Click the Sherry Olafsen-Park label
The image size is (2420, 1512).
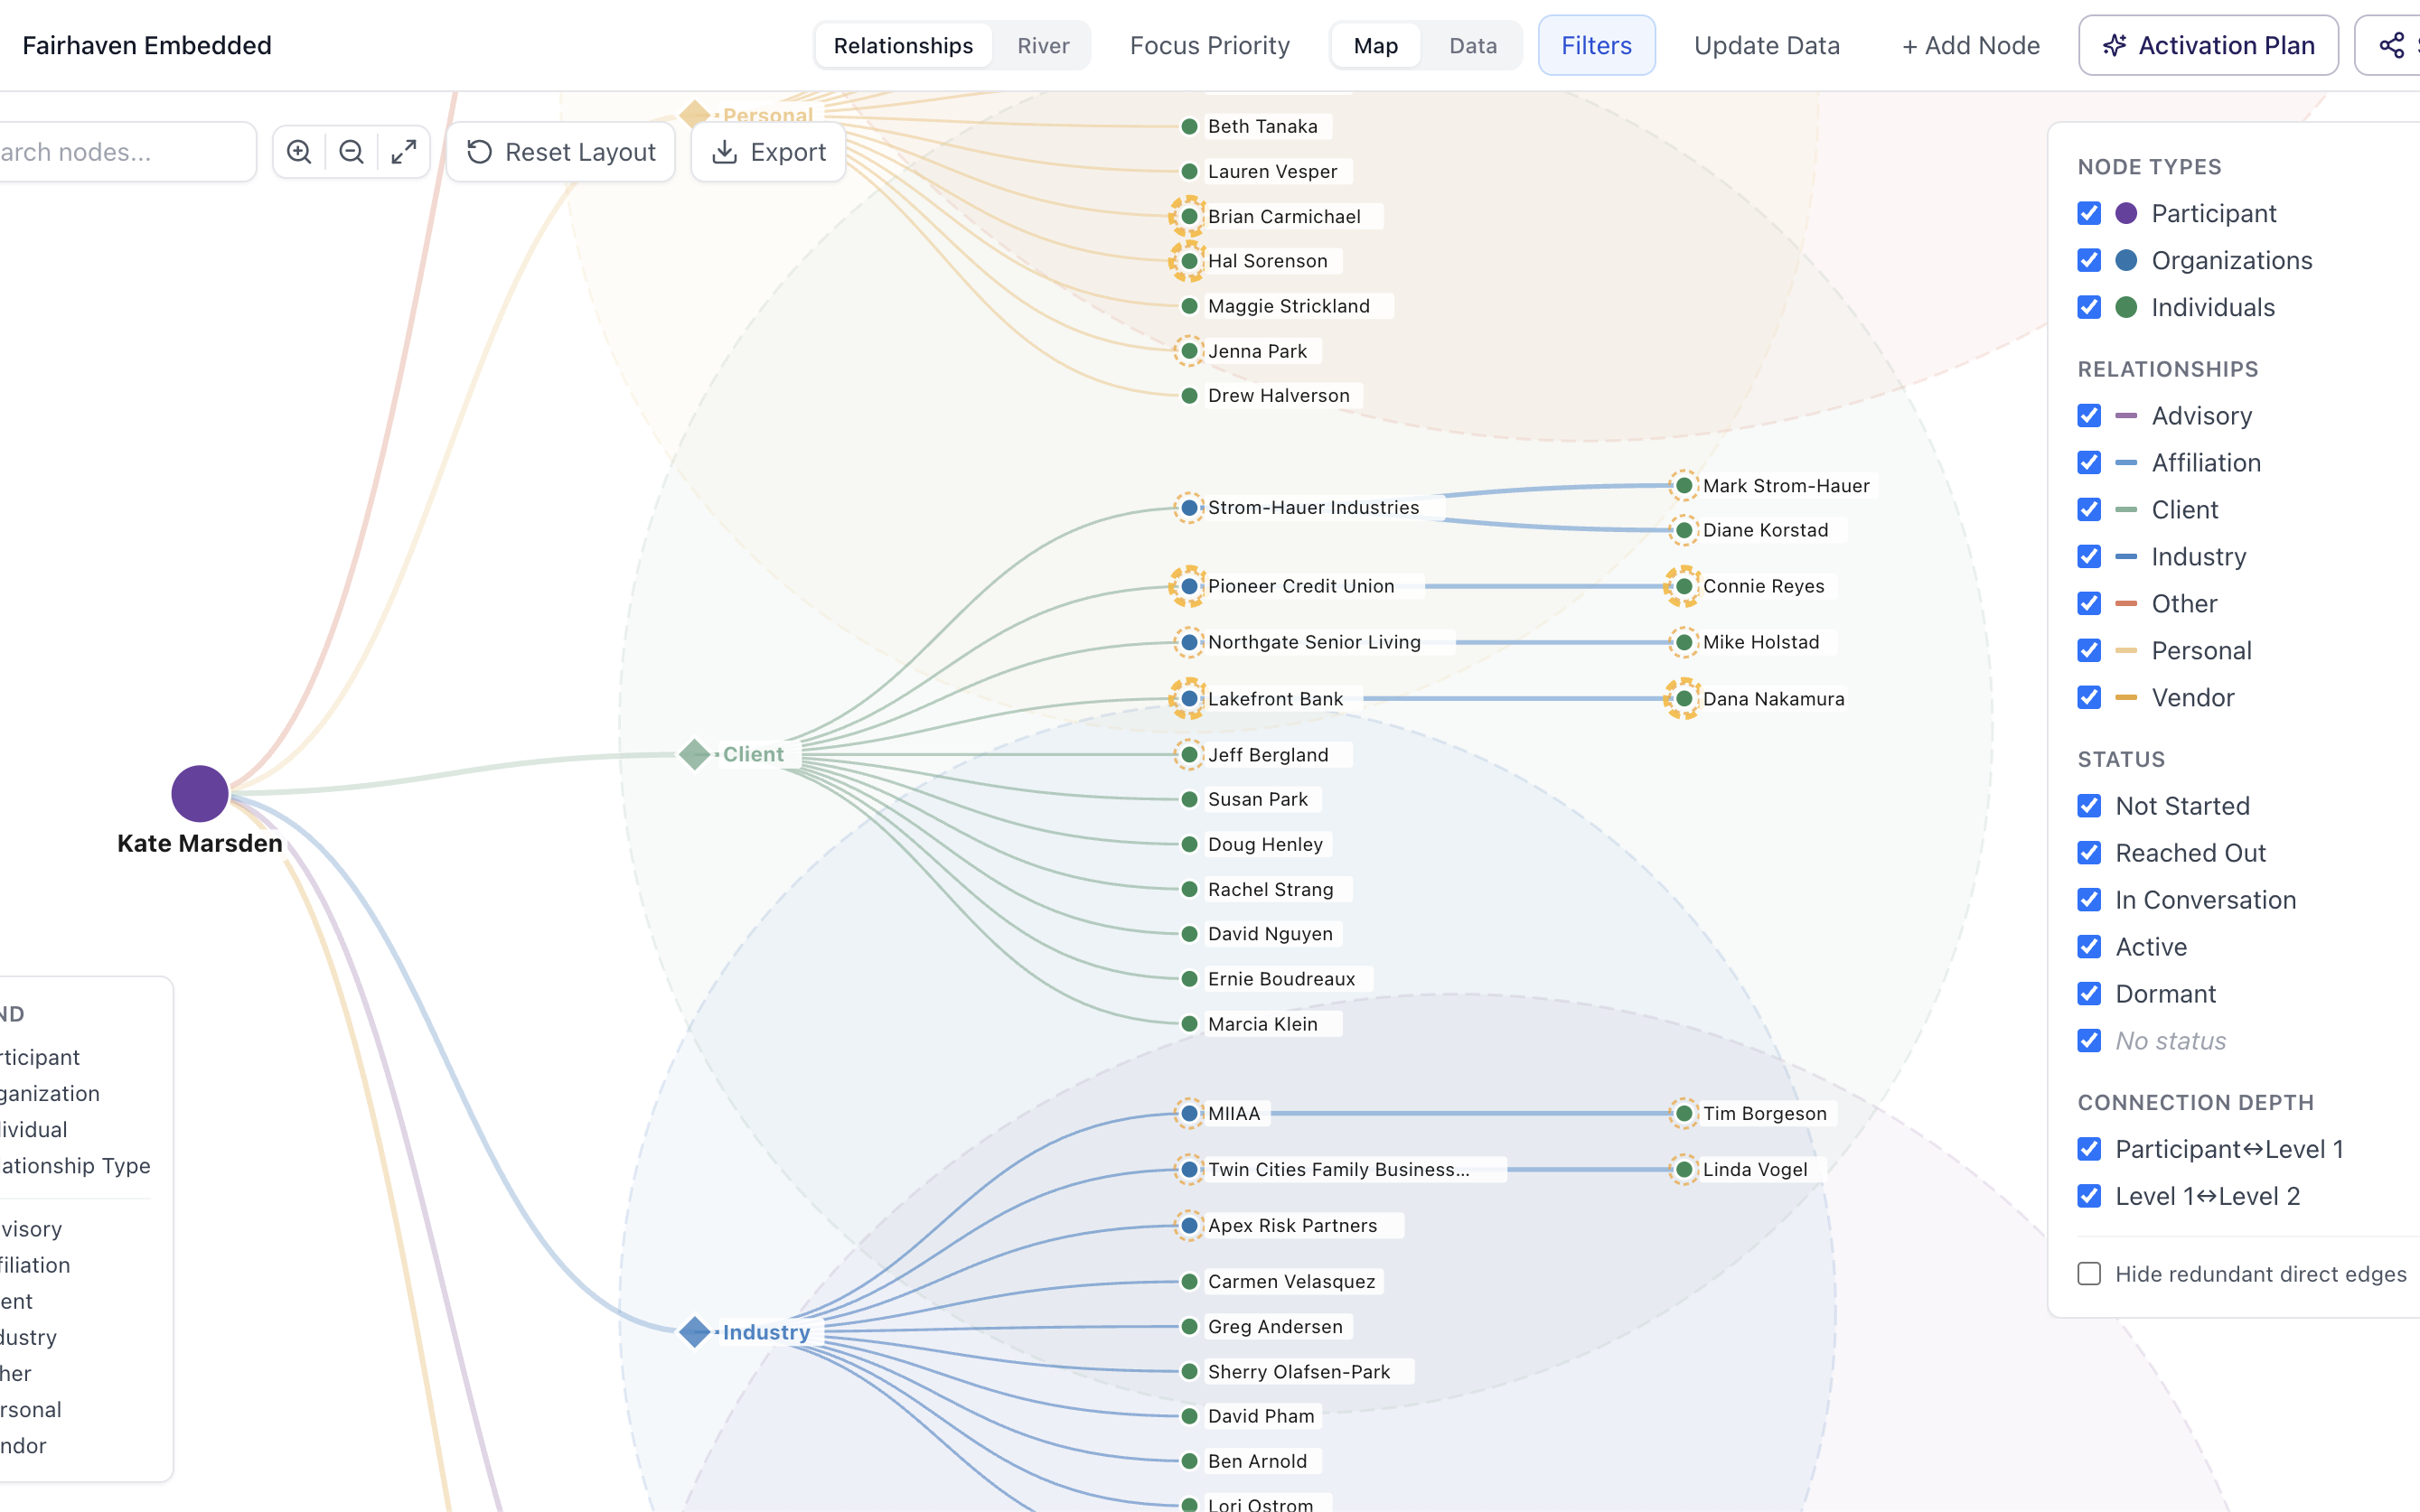click(x=1299, y=1371)
